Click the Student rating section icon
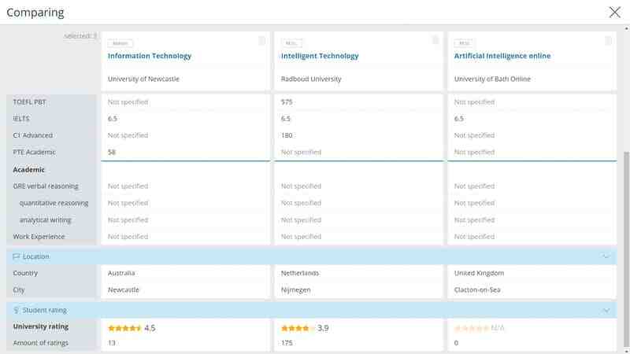 click(16, 310)
